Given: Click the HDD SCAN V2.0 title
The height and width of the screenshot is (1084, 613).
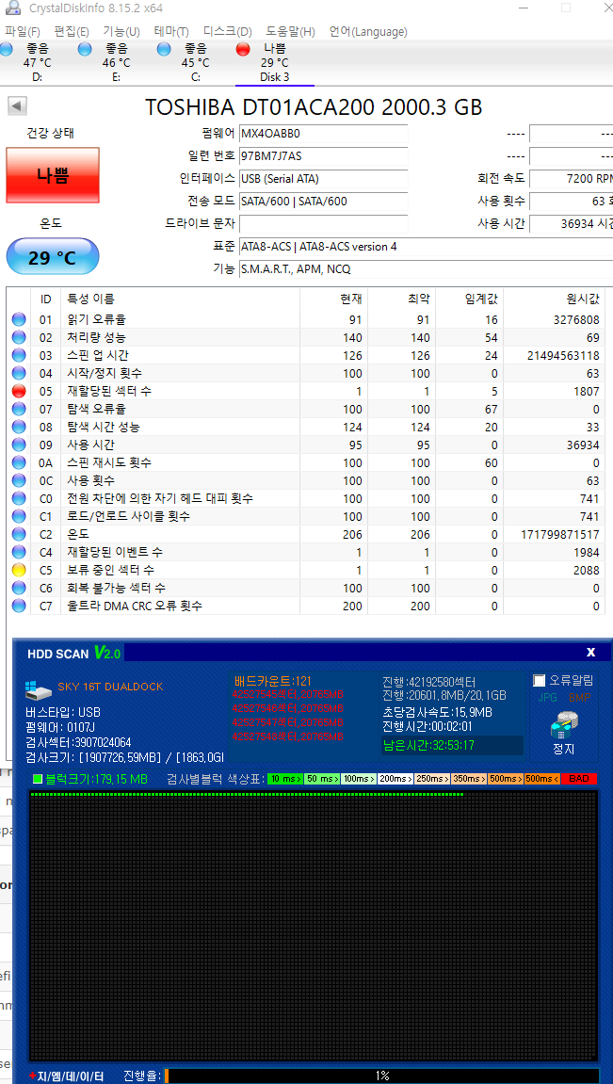Looking at the screenshot, I should [x=74, y=653].
